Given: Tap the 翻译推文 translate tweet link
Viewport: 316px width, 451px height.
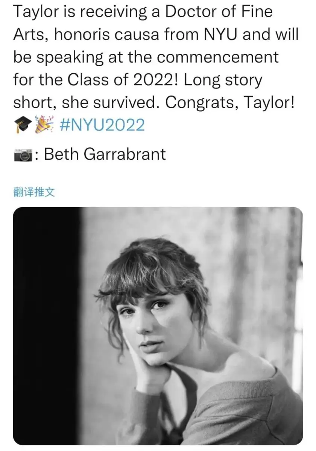Looking at the screenshot, I should coord(34,193).
